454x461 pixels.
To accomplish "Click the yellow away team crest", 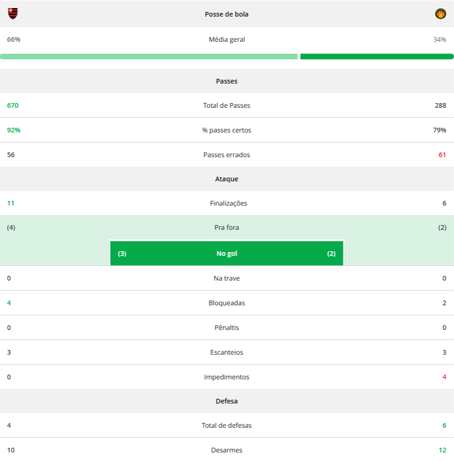I will click(441, 14).
